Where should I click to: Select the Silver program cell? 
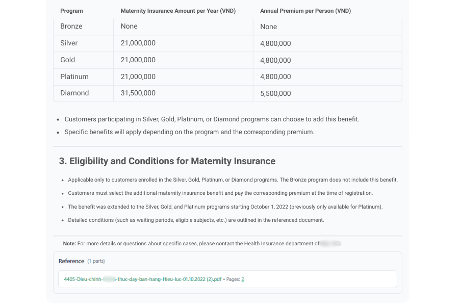69,43
